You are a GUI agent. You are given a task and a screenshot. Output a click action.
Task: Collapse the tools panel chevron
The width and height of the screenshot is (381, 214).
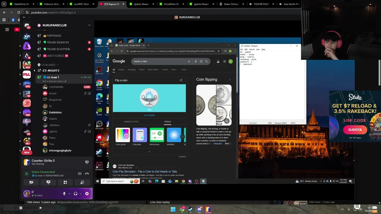coord(149,152)
